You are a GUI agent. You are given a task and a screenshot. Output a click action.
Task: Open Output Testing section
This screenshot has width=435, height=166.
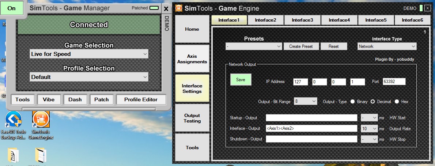192,118
